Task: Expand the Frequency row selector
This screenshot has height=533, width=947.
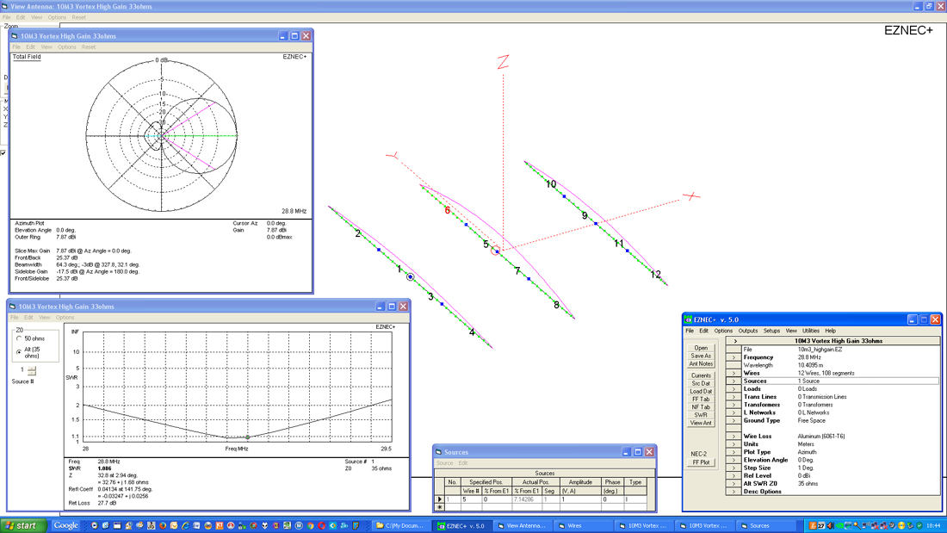Action: [x=734, y=357]
